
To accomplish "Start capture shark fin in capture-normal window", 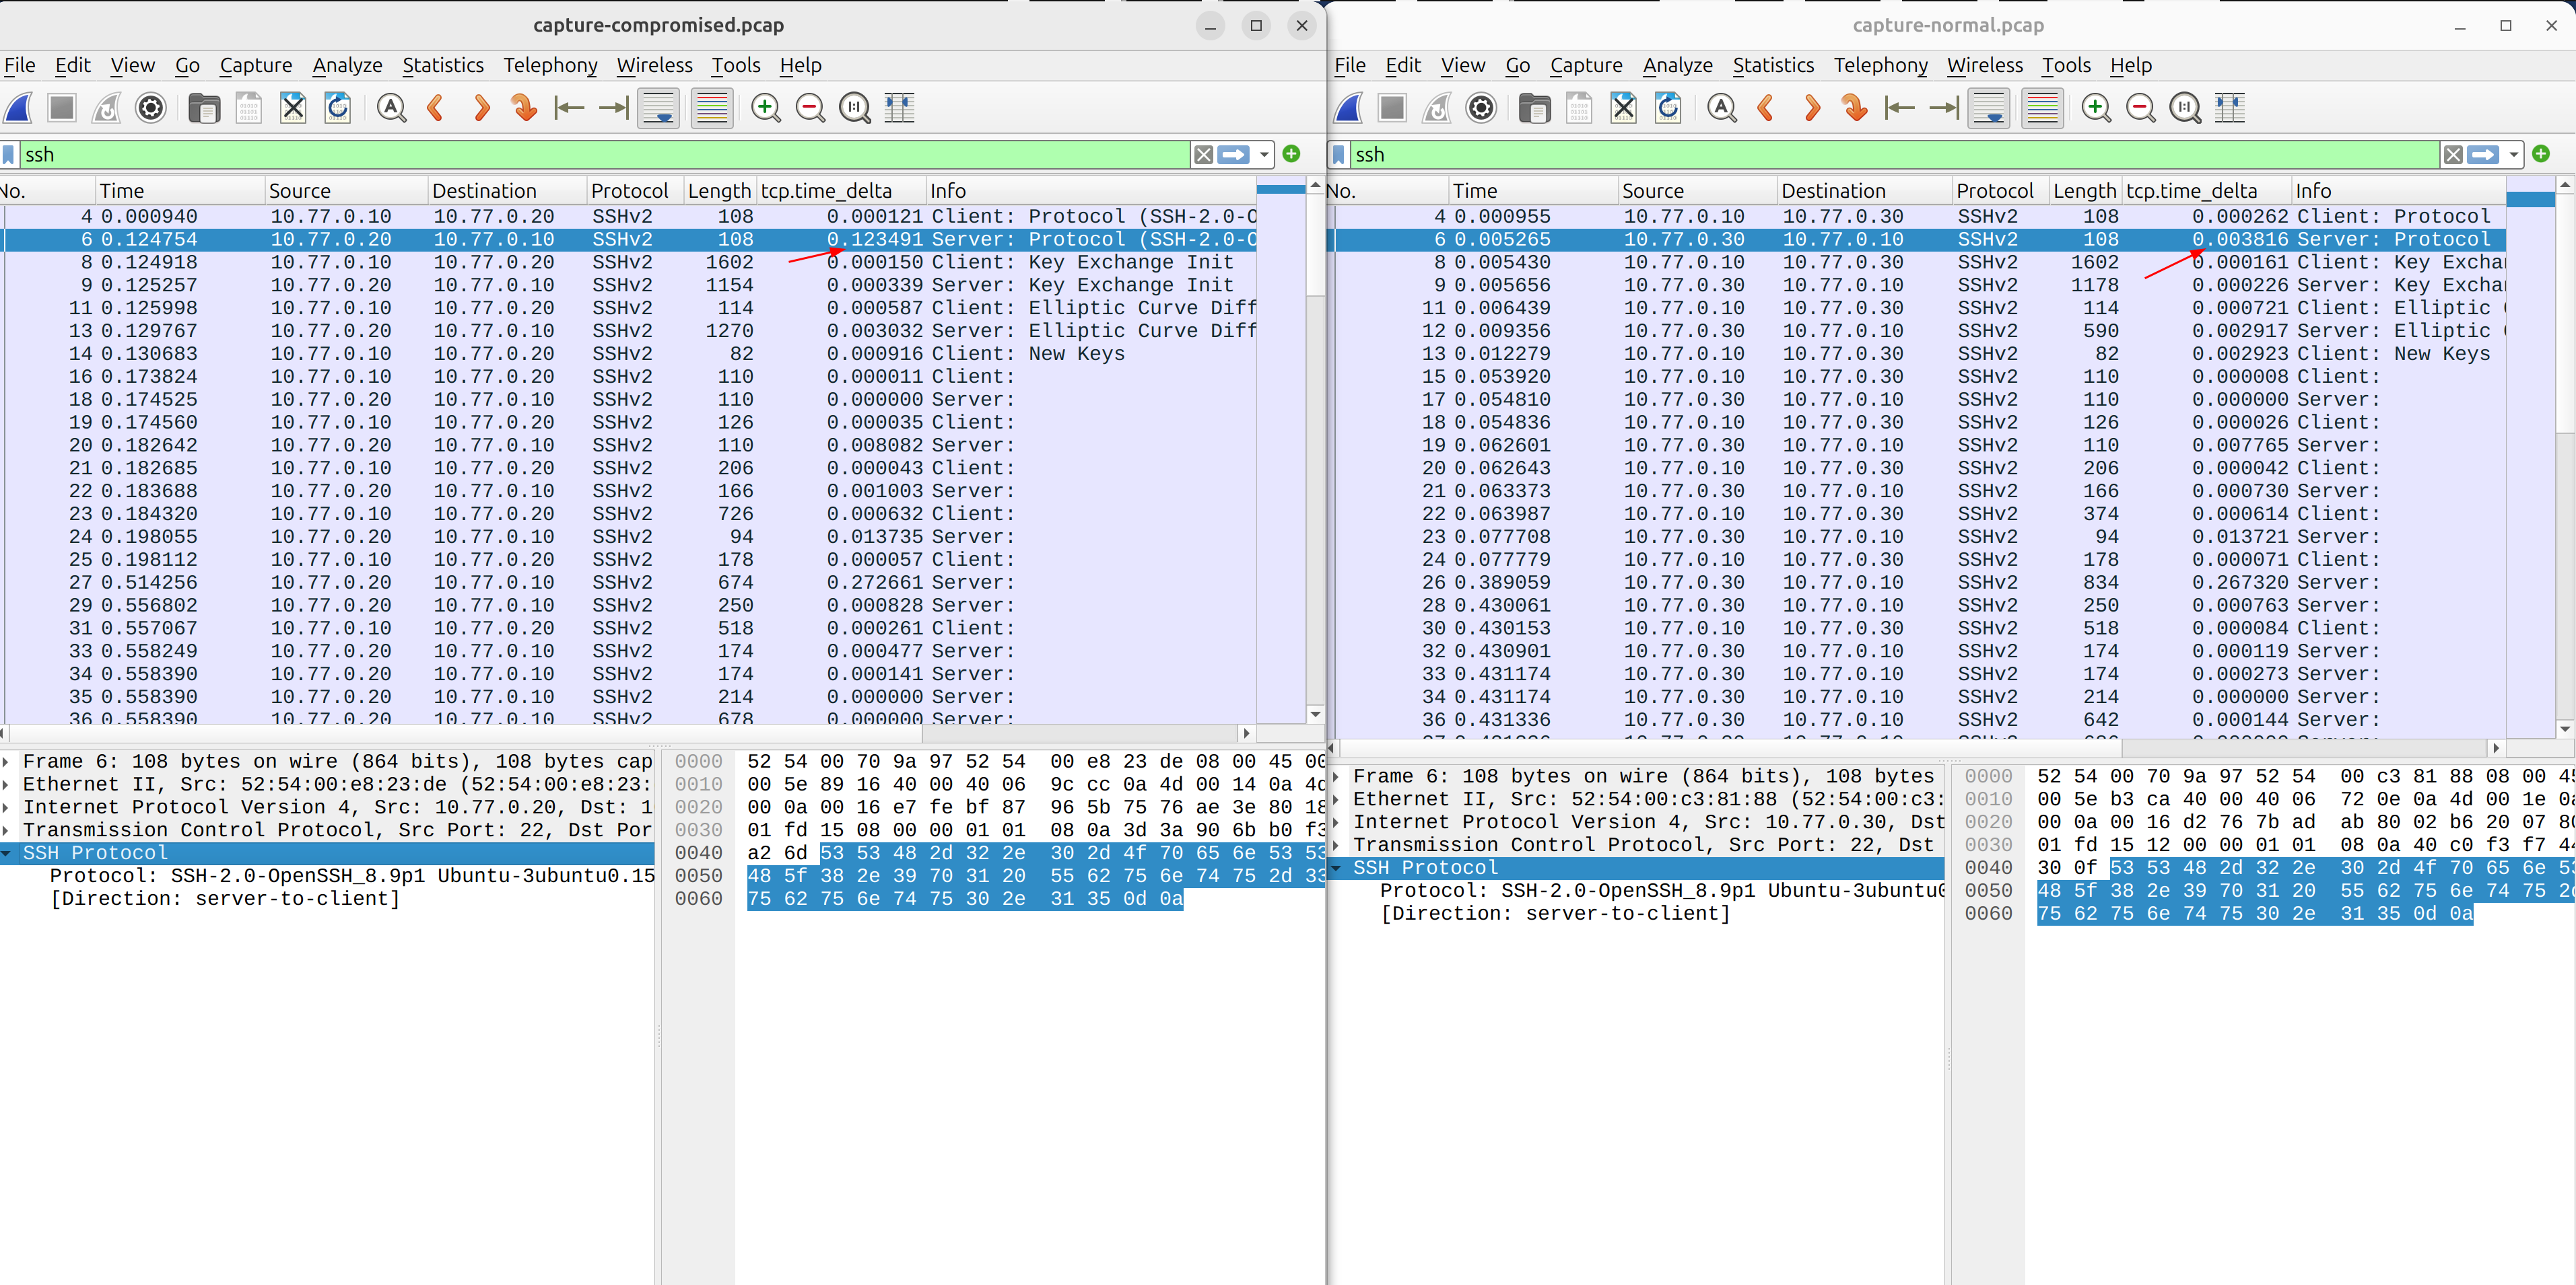I will coord(1349,108).
